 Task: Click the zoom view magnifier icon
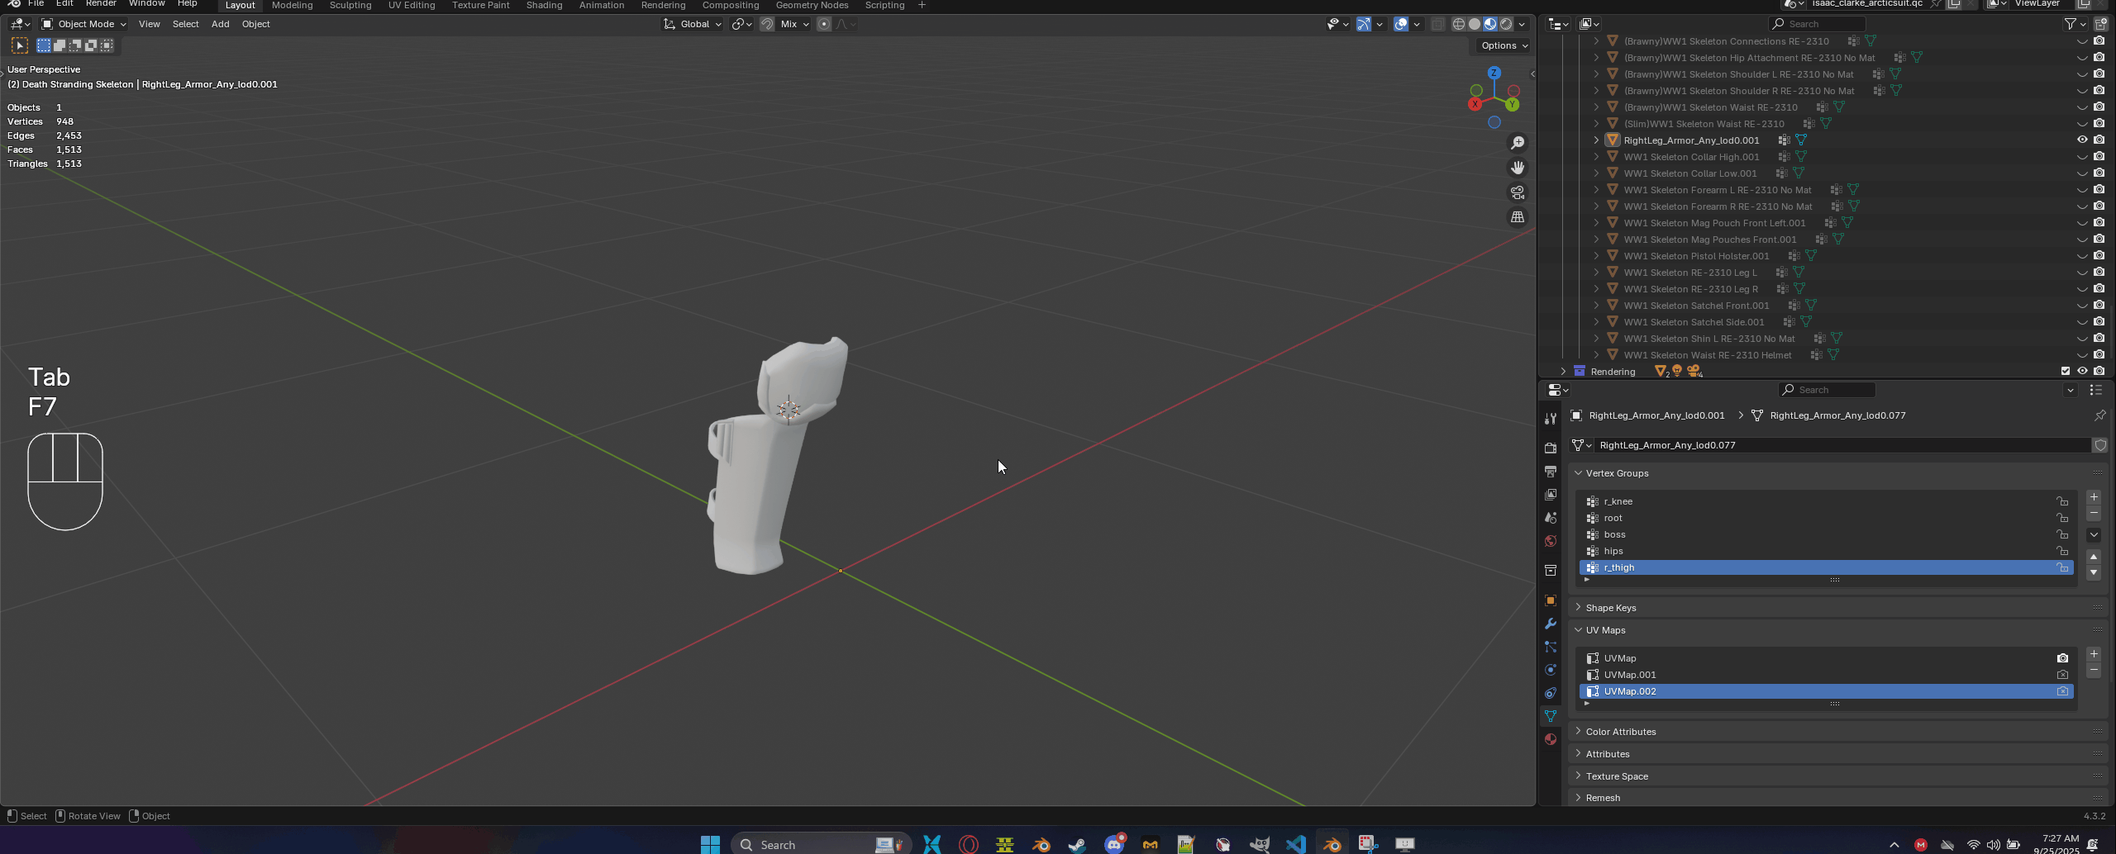click(1518, 144)
